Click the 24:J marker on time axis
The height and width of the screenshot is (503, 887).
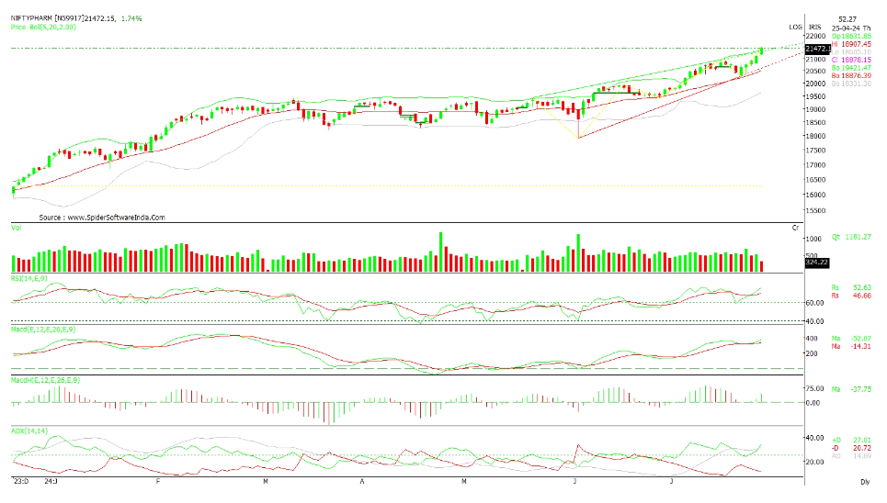[x=51, y=481]
